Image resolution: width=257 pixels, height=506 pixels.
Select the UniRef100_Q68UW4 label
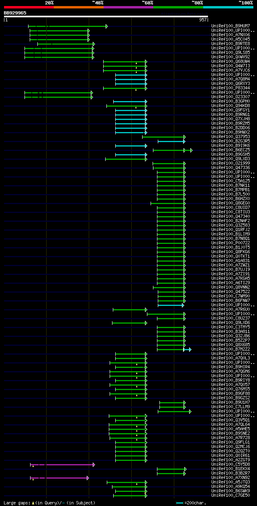pyautogui.click(x=230, y=62)
